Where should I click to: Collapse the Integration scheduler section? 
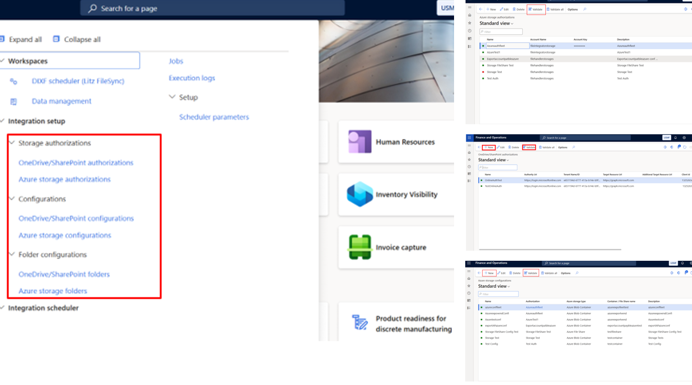tap(3, 308)
